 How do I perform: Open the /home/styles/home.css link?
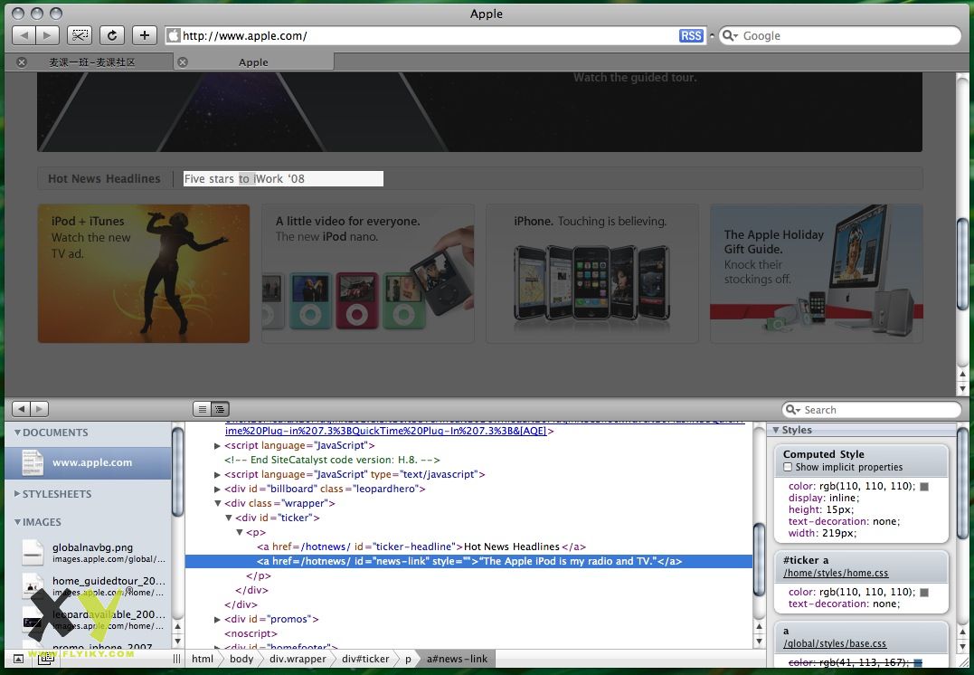click(x=836, y=573)
